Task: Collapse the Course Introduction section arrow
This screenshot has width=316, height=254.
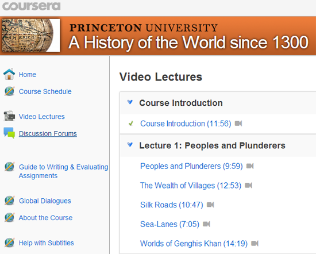Action: click(x=130, y=102)
